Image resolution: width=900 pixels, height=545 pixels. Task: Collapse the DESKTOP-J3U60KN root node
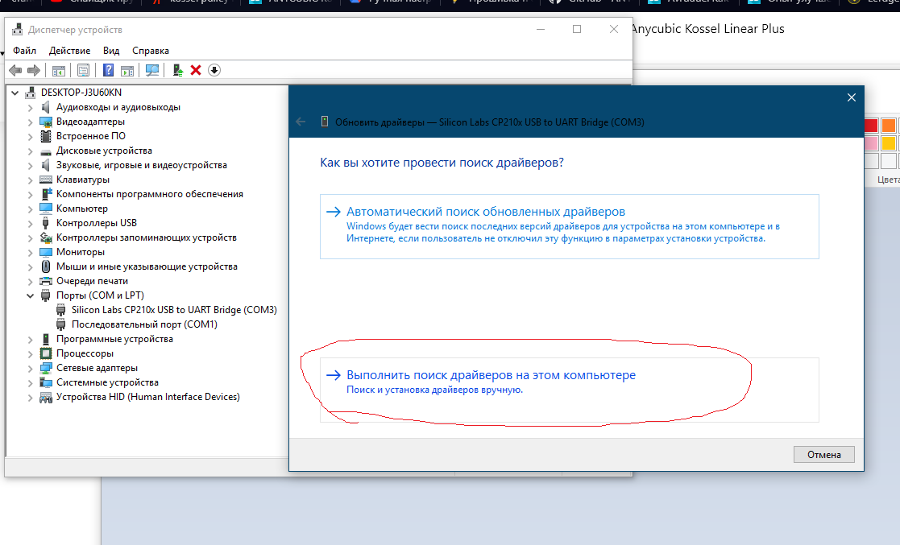15,93
